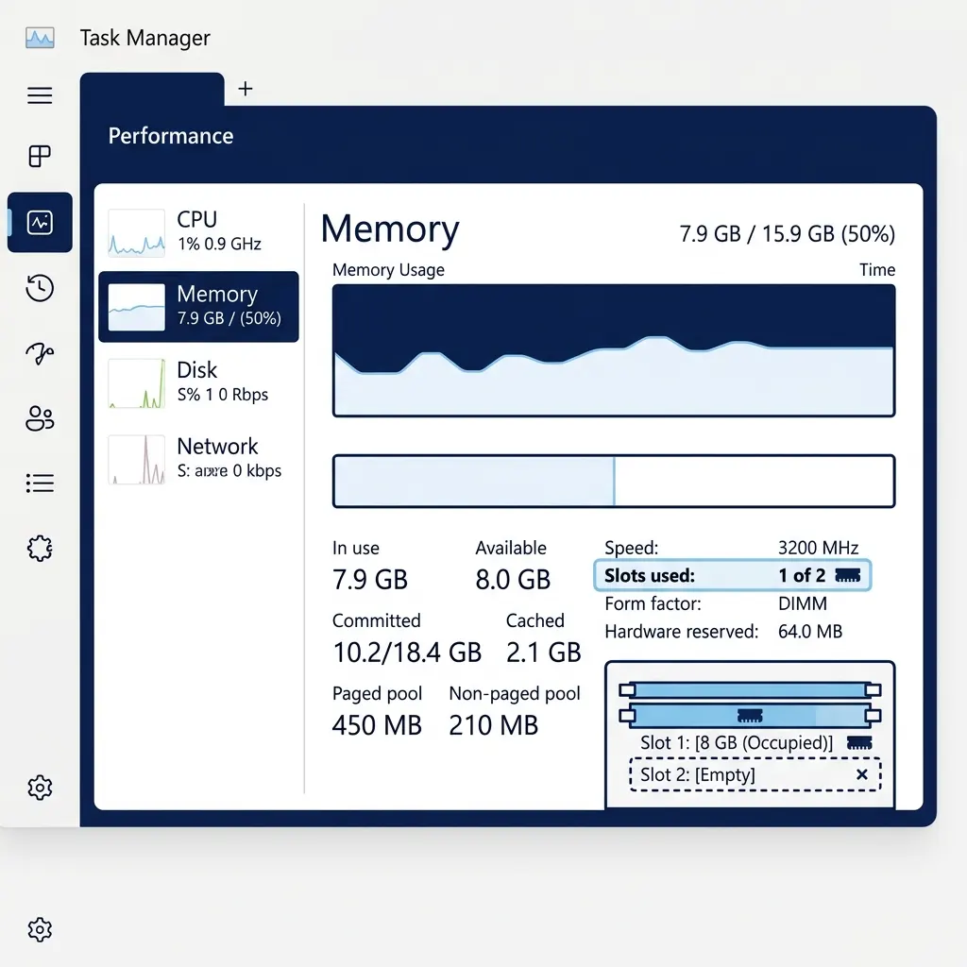The width and height of the screenshot is (967, 967).
Task: Click the Performance tab header
Action: click(171, 136)
